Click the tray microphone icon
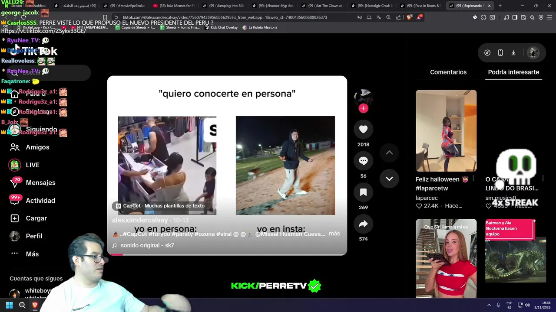This screenshot has height=312, width=556. [x=498, y=305]
